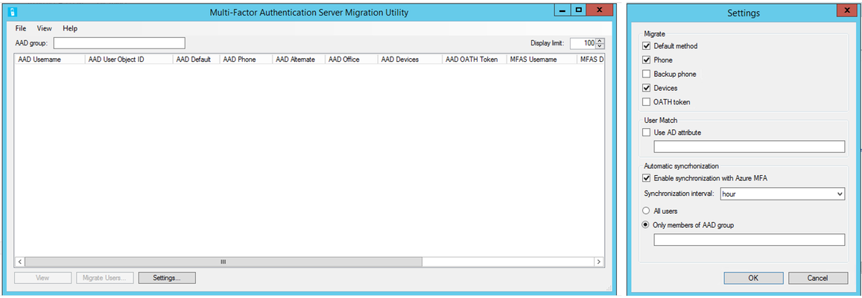Viewport: 862px width, 298px height.
Task: Minimize the Migration Utility window
Action: click(x=563, y=10)
